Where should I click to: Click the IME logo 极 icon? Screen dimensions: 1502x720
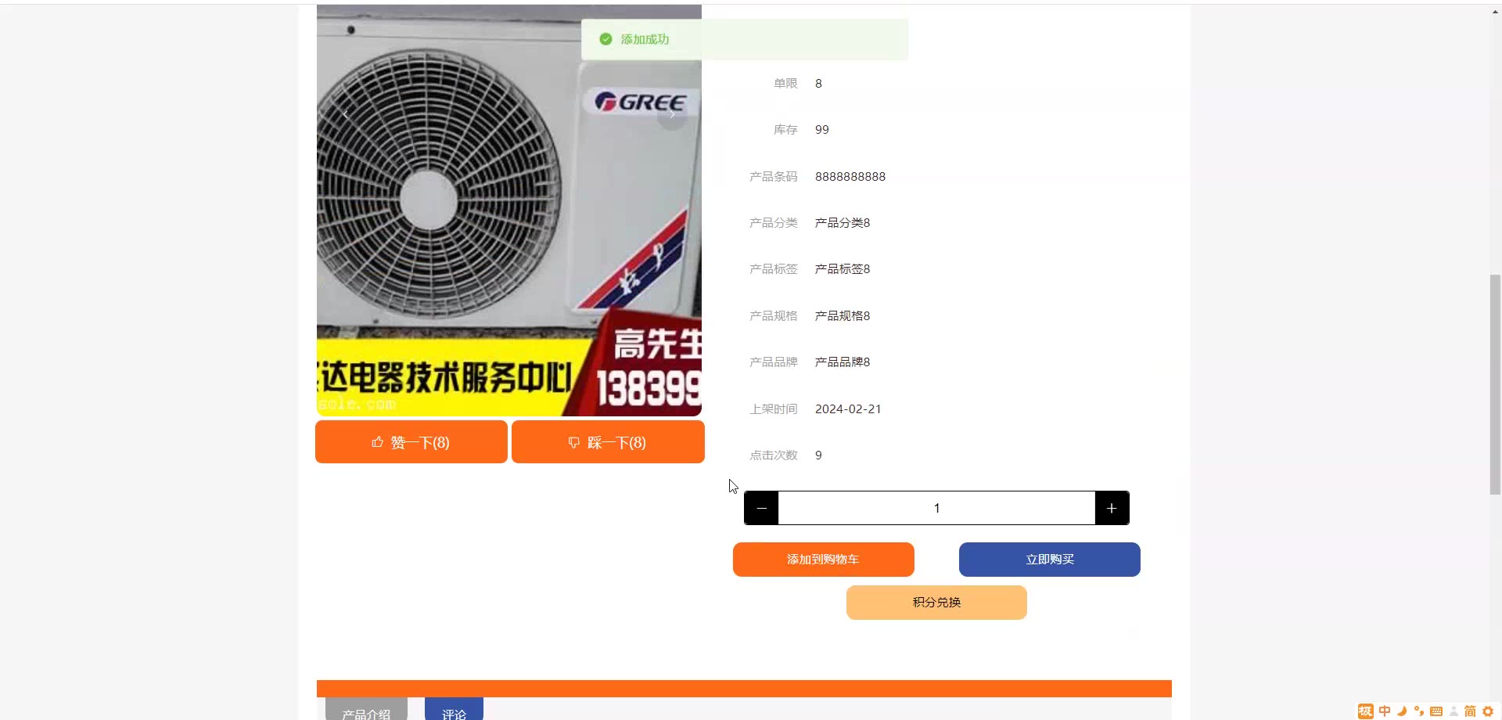pyautogui.click(x=1366, y=711)
